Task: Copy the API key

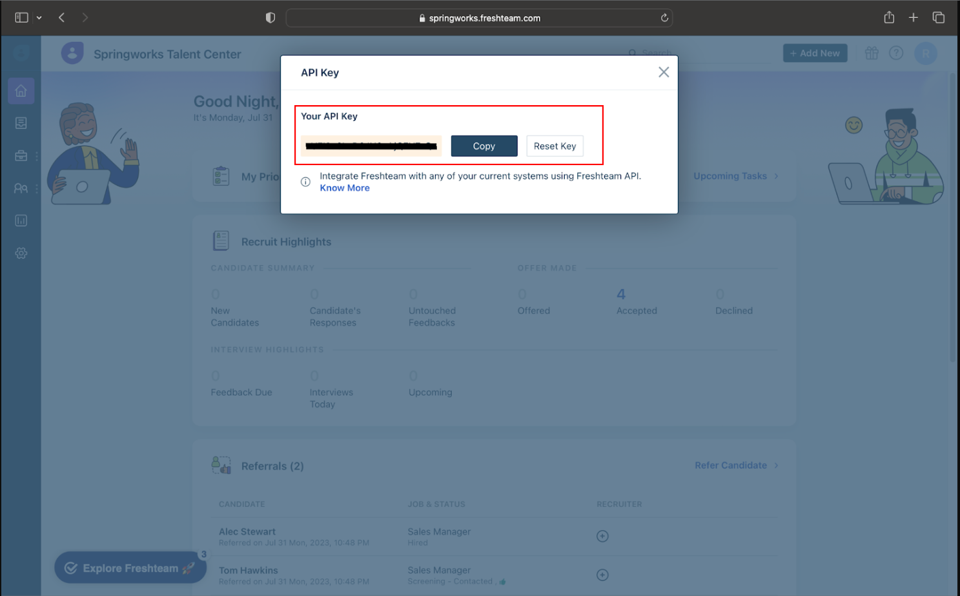Action: pyautogui.click(x=484, y=146)
